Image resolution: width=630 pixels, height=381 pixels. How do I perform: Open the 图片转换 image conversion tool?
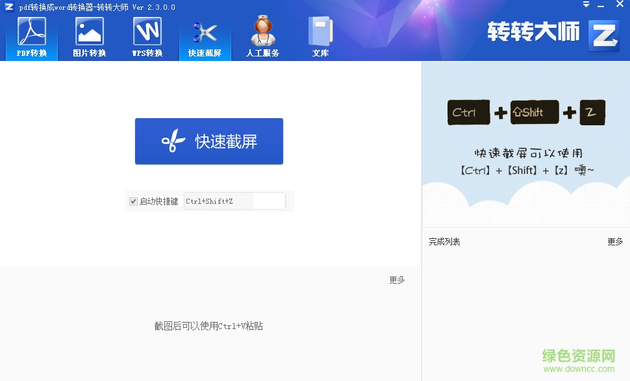click(89, 36)
